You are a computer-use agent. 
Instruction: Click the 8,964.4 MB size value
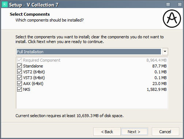(157, 60)
